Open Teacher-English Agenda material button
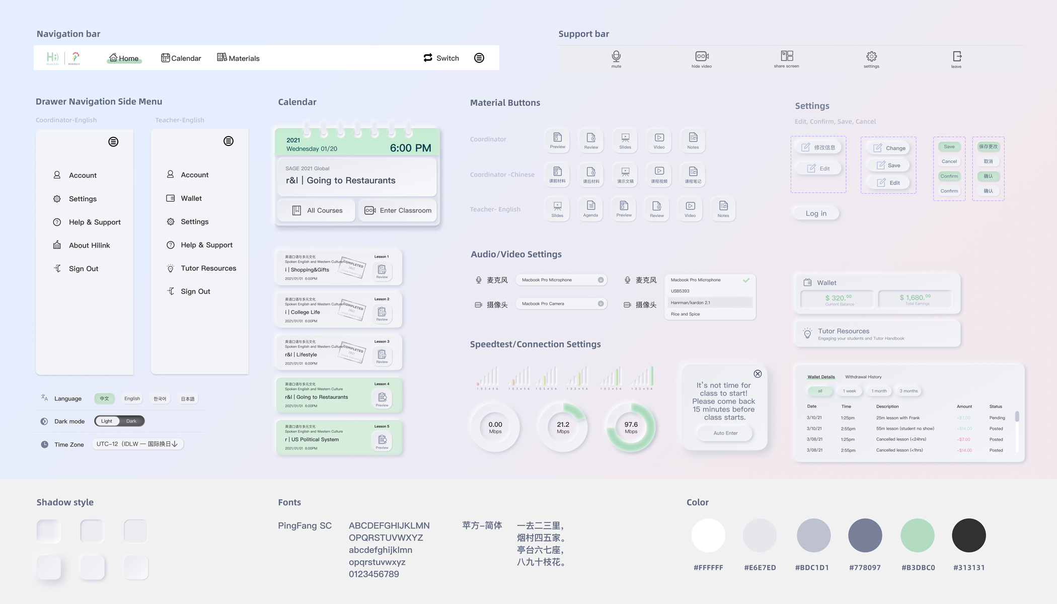This screenshot has height=604, width=1057. click(x=590, y=208)
